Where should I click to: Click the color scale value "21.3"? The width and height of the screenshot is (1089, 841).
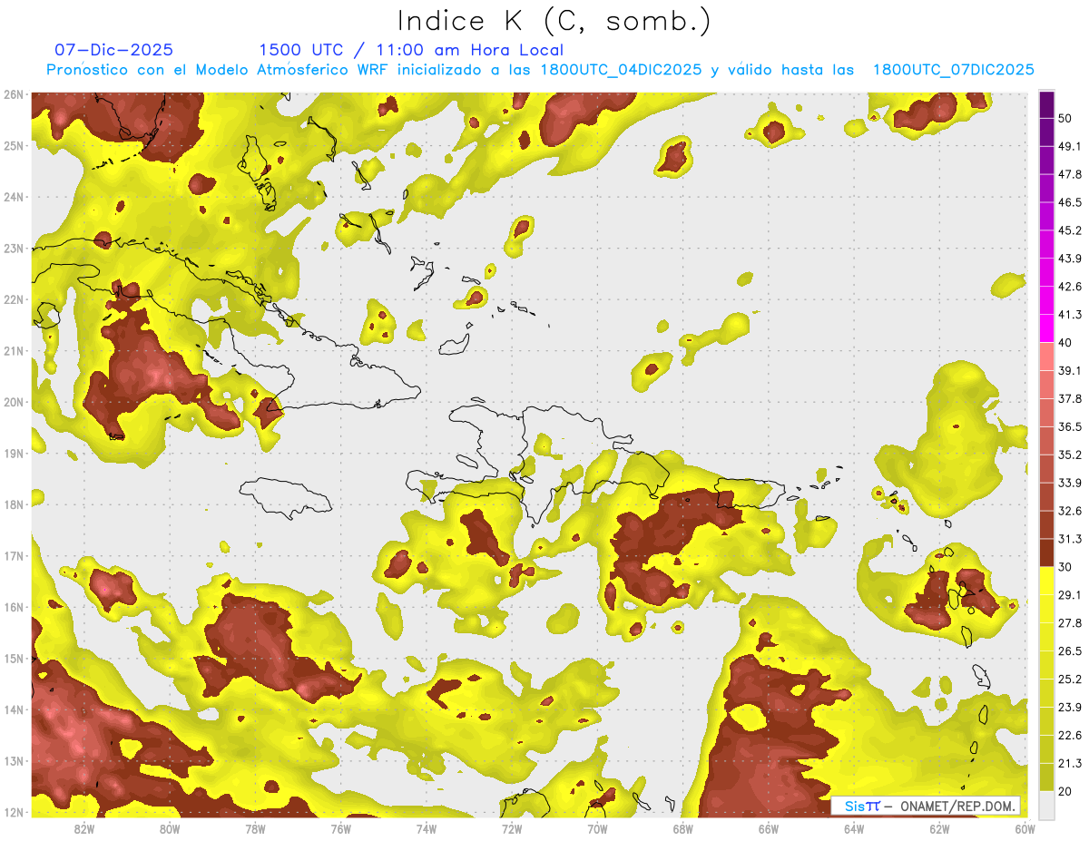tap(1069, 762)
